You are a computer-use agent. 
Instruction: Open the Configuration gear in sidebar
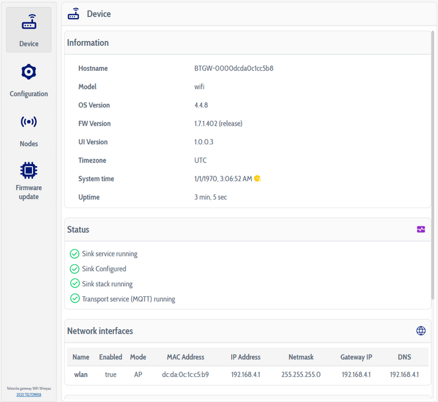[x=29, y=73]
